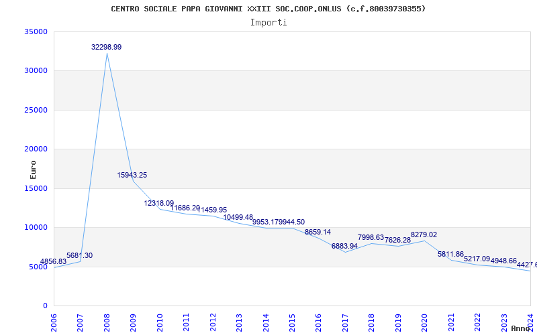The height and width of the screenshot is (335, 537).
Task: Click x-axis year 2021
Action: [x=451, y=322]
